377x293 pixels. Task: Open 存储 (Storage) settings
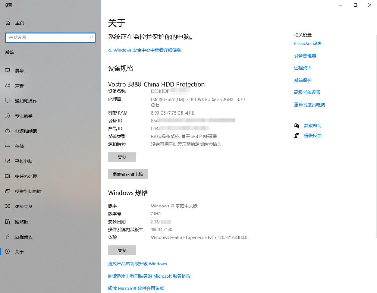pyautogui.click(x=20, y=146)
